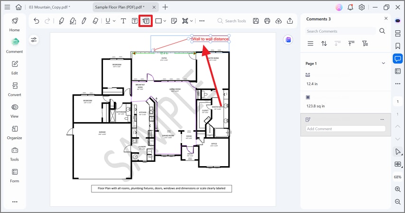The height and width of the screenshot is (213, 405).
Task: Open the AI assistant floating button
Action: 288,40
